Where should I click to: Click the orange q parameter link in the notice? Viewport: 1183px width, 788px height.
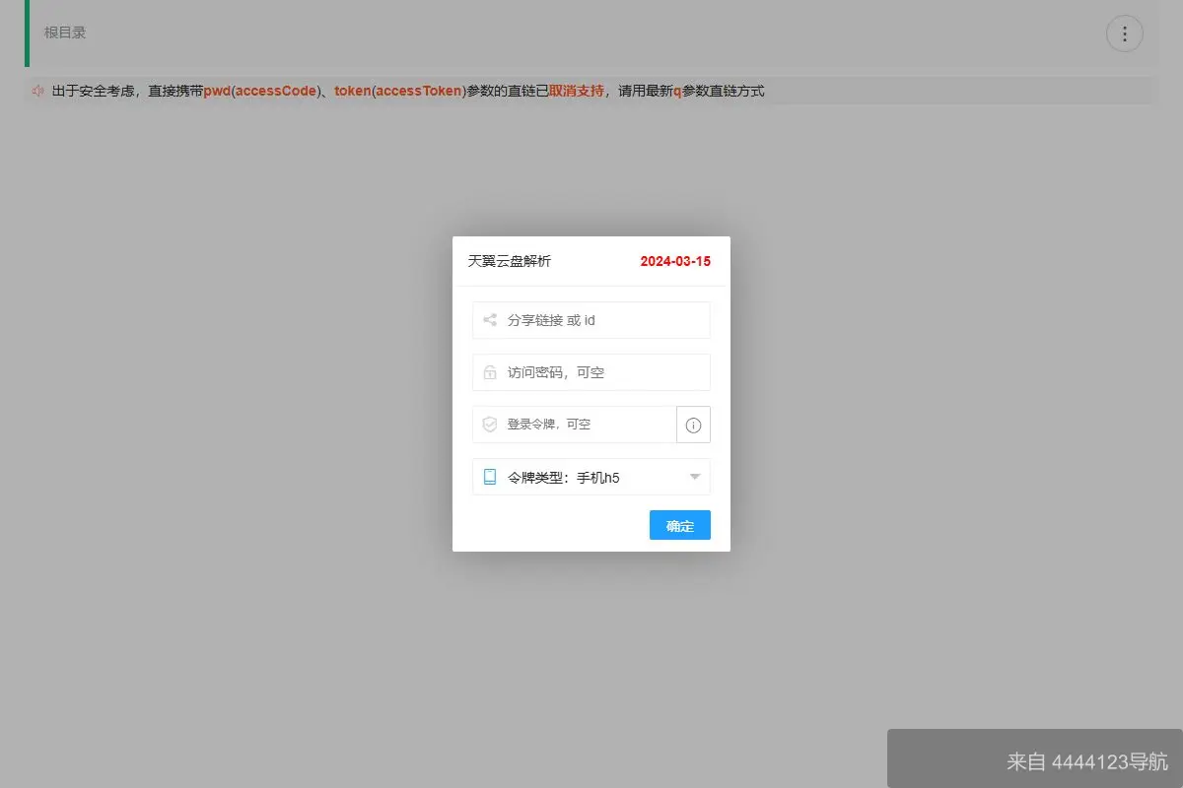[x=677, y=91]
